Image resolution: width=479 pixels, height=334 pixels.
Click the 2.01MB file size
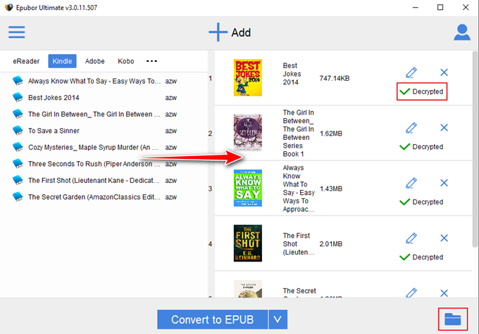(331, 244)
